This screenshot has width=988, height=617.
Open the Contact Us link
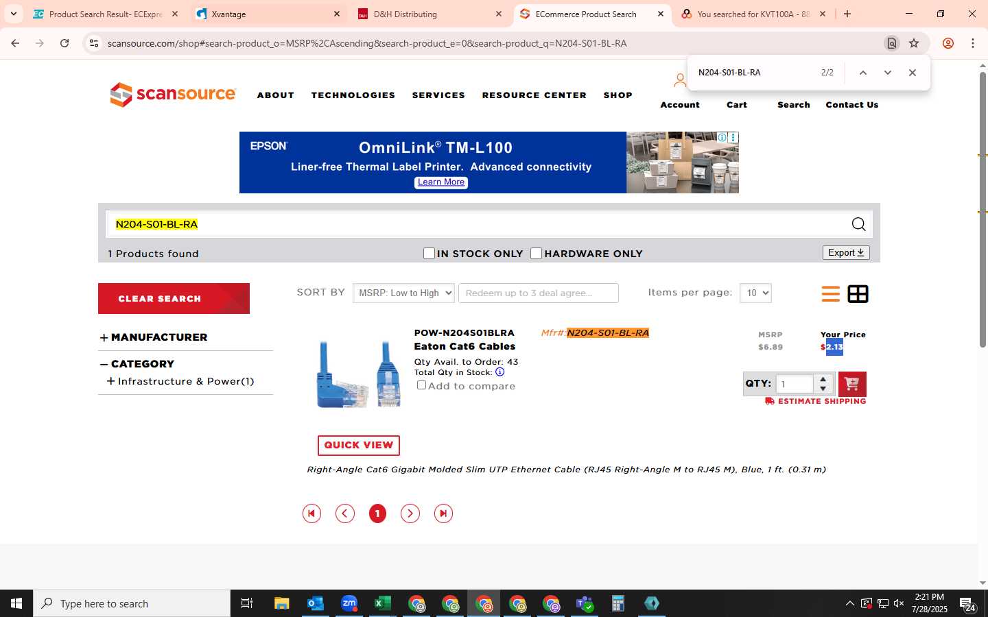[x=852, y=105]
